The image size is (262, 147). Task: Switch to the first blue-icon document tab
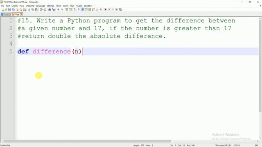tap(6, 15)
